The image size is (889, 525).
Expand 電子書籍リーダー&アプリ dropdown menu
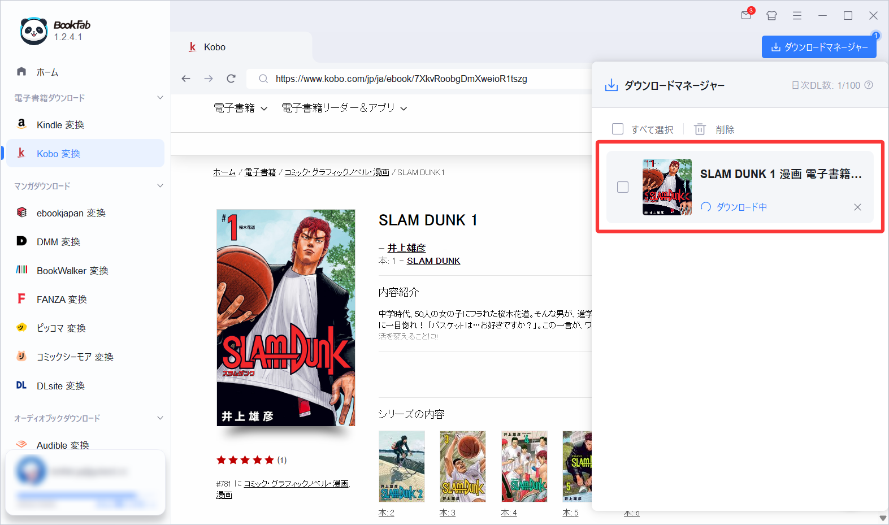click(x=344, y=108)
